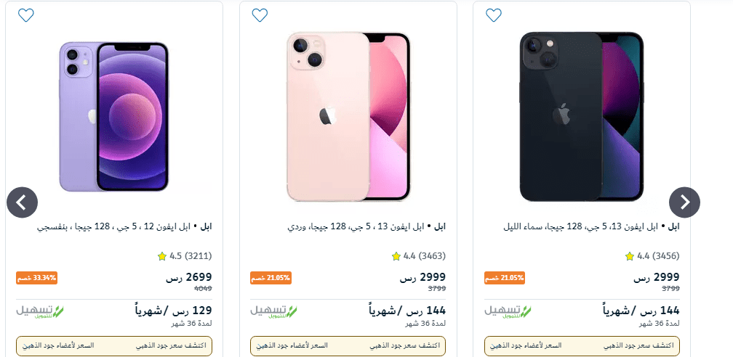The image size is (733, 357).
Task: Tap heart icon on midnight iPhone 13 card
Action: pos(493,15)
